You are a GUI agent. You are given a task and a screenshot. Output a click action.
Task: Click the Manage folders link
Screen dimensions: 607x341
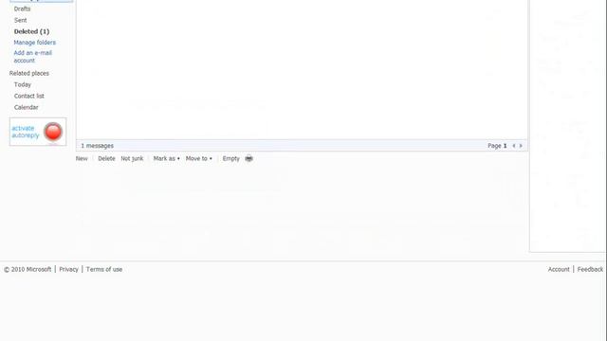35,42
